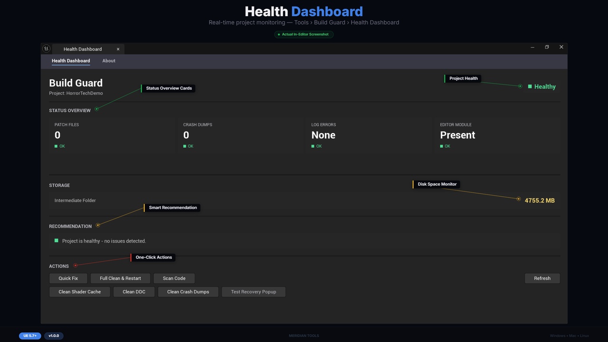Select the Intermediate Folder storage row
Screen dimensions: 608x342
[x=304, y=200]
